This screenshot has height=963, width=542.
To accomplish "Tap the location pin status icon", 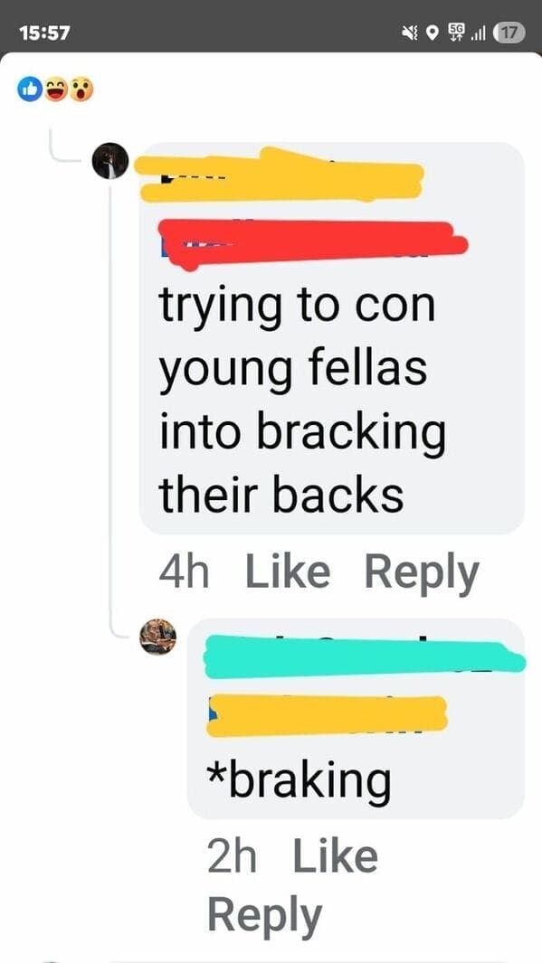I will [433, 32].
